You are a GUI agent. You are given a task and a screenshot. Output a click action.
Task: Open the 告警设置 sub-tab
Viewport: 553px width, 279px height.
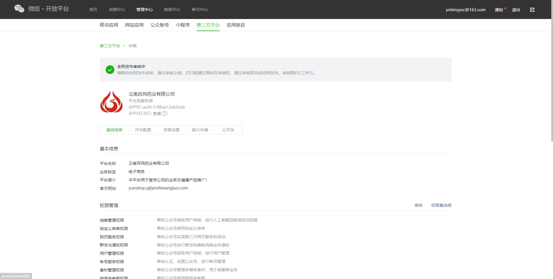coord(171,130)
